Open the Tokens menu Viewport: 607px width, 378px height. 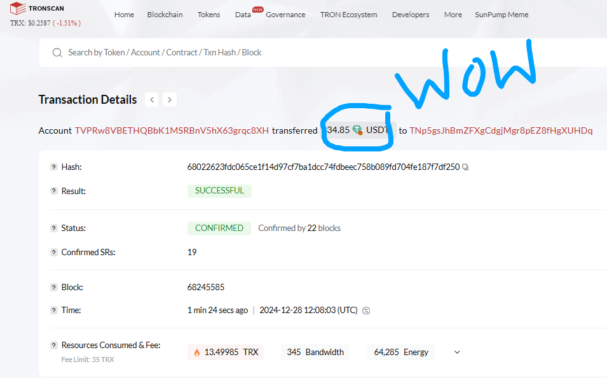[208, 15]
